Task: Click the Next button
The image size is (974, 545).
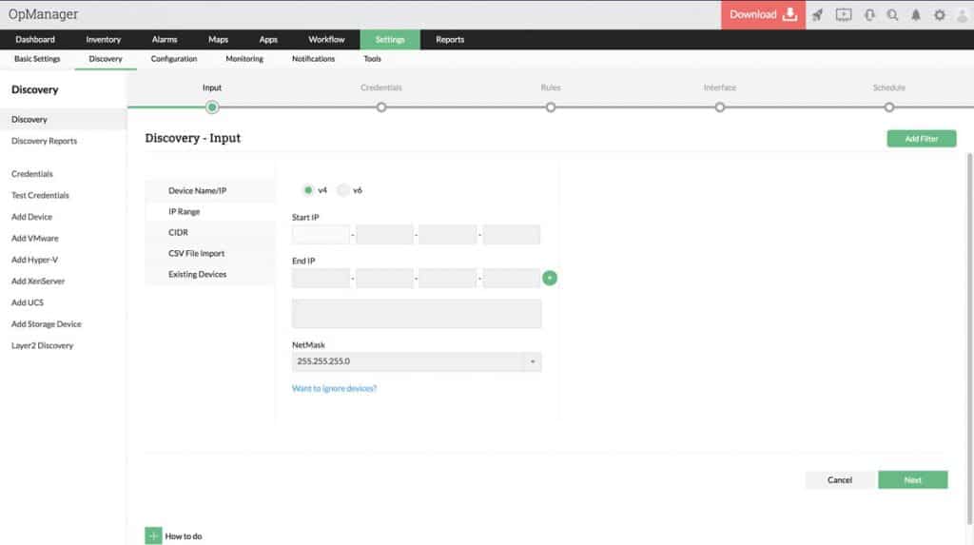Action: [x=912, y=479]
